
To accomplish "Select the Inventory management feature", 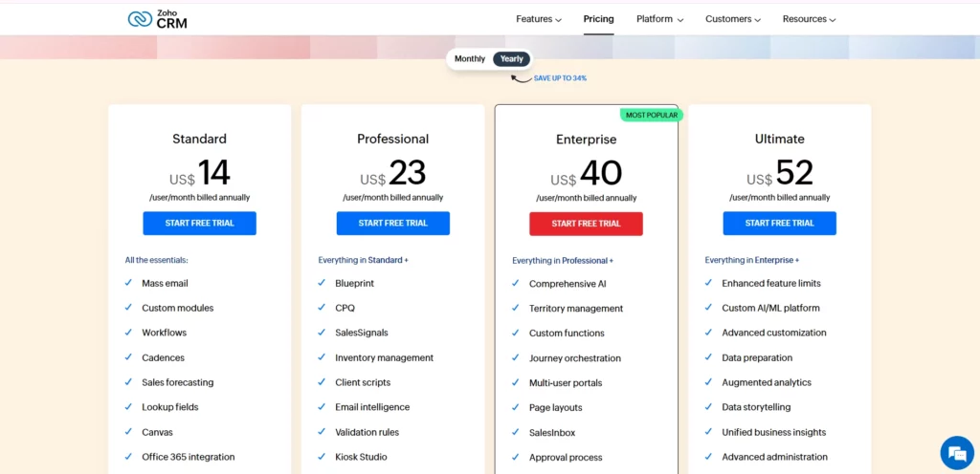I will click(384, 358).
